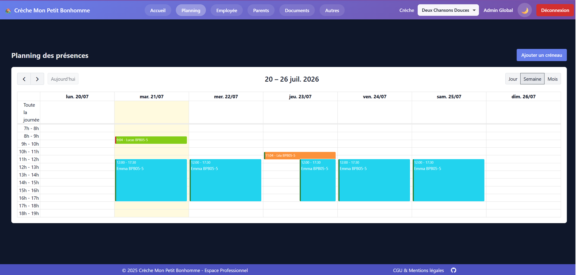This screenshot has height=275, width=576.
Task: Click the 7h - 8h time label
Action: (31, 128)
